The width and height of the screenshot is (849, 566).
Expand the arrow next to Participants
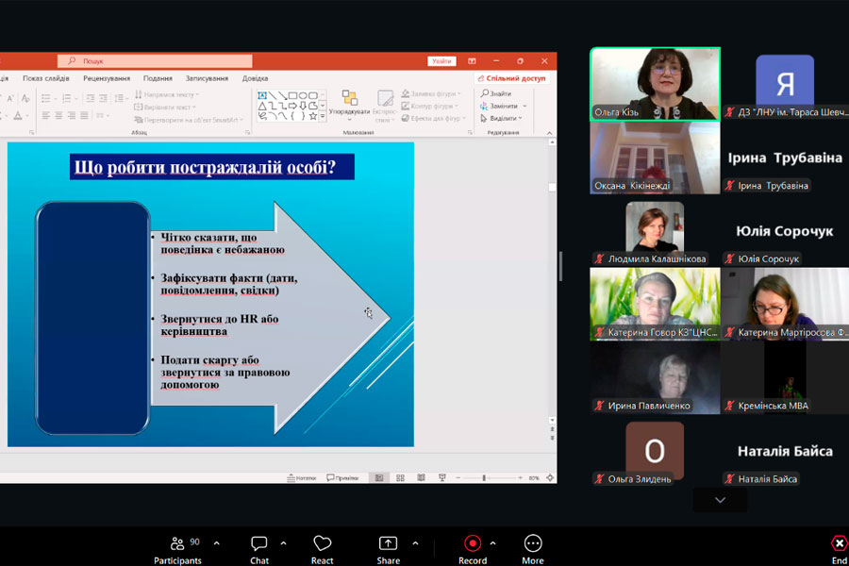[x=216, y=543]
